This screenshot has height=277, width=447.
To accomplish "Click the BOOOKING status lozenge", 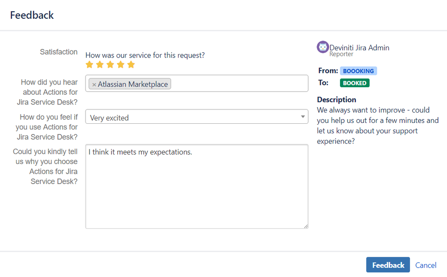I will pyautogui.click(x=358, y=71).
